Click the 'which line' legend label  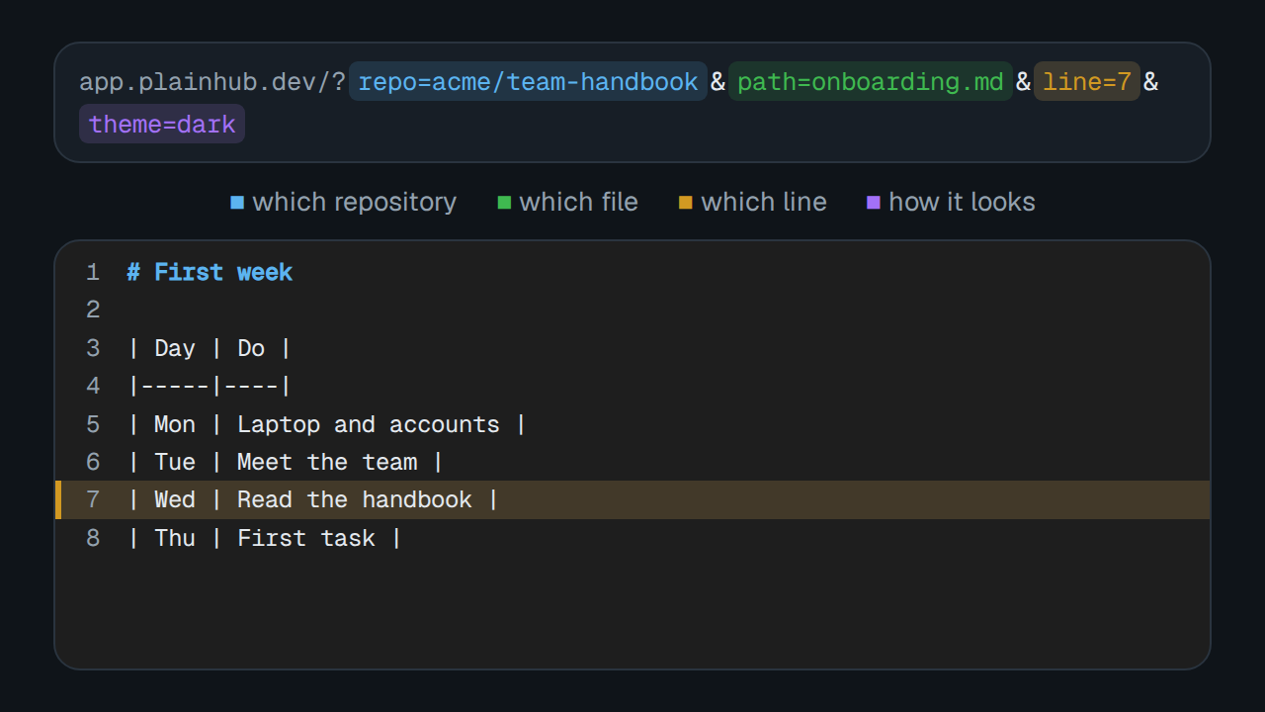click(x=764, y=202)
